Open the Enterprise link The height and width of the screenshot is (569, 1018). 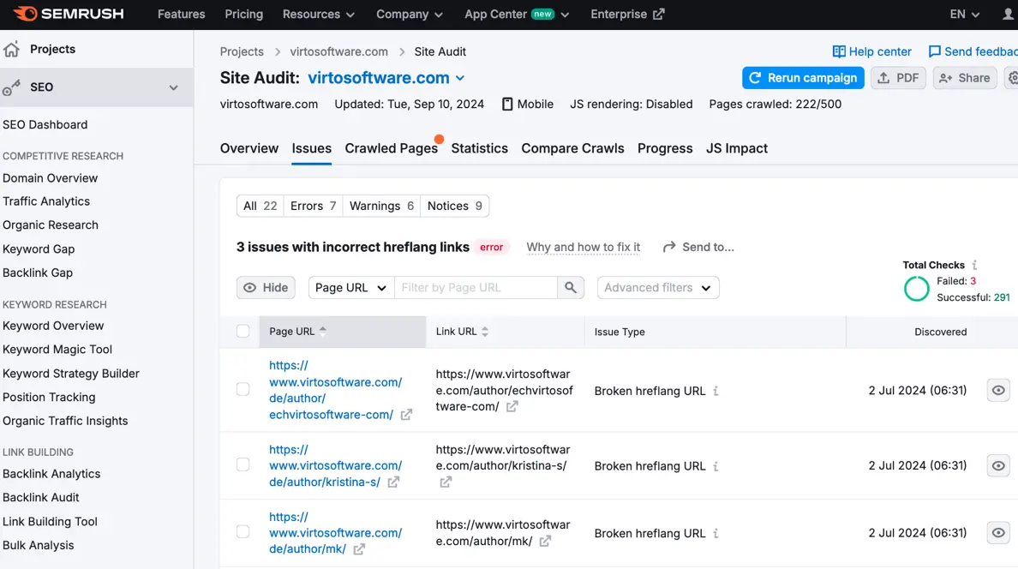coord(627,15)
